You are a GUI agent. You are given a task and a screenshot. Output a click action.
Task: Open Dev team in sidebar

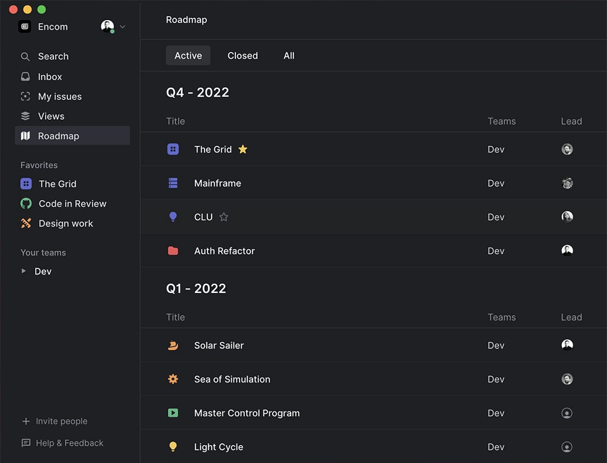[x=43, y=272]
